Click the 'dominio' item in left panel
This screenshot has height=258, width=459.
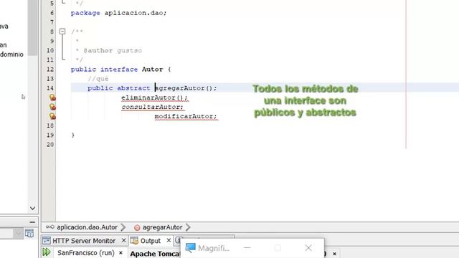(x=11, y=54)
